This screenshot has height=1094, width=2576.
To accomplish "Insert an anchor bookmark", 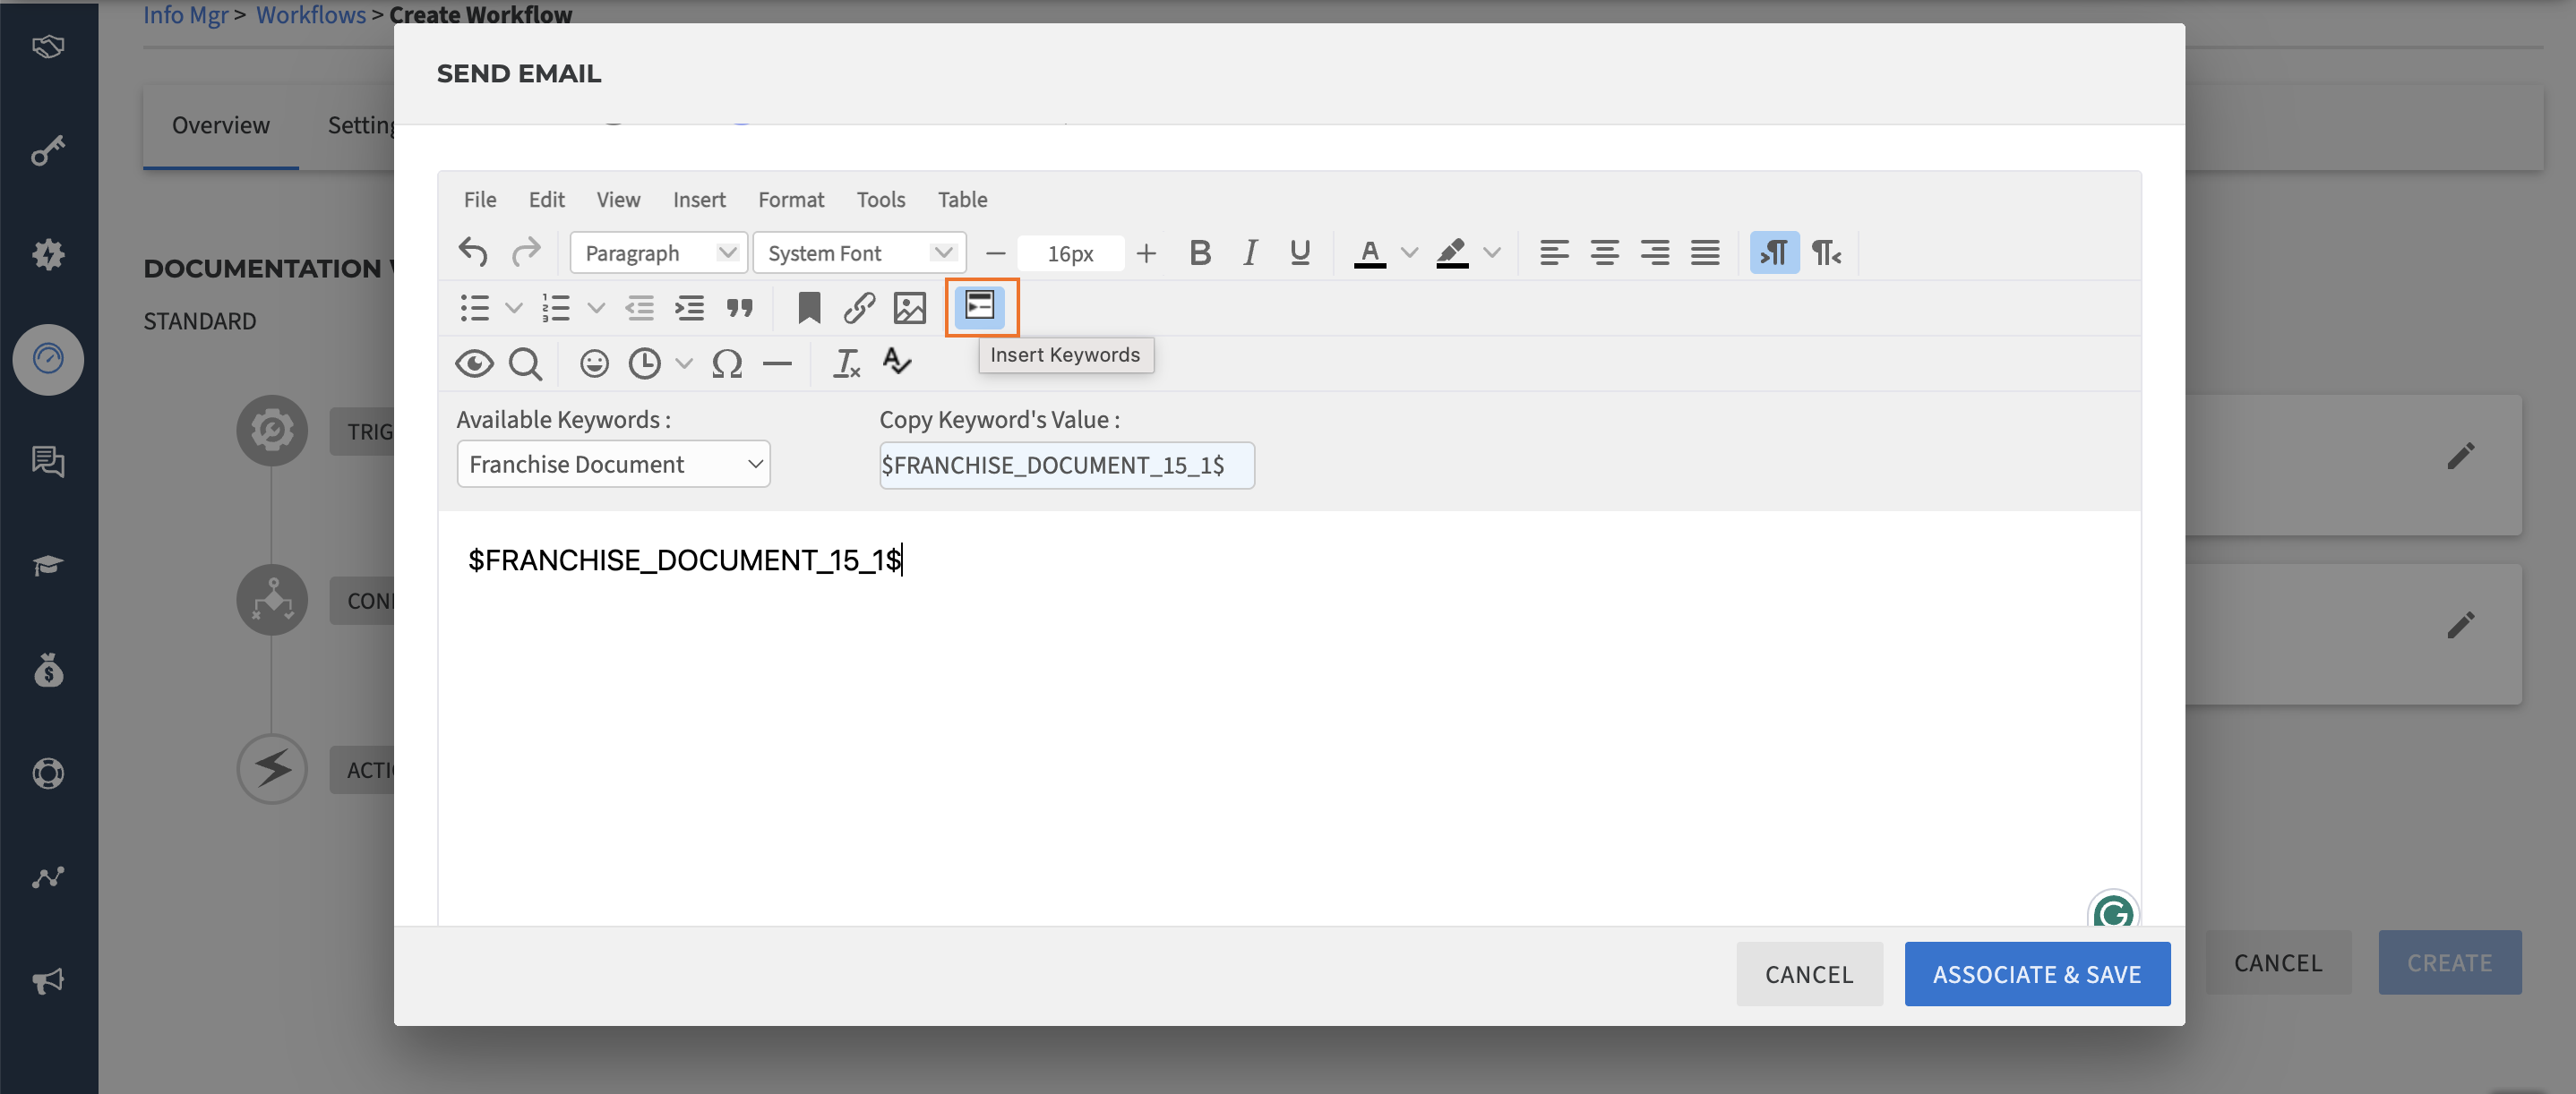I will click(x=809, y=308).
